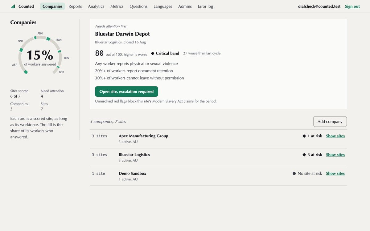Click the Sign out link
Screen dimensions: 370x231
(x=352, y=6)
